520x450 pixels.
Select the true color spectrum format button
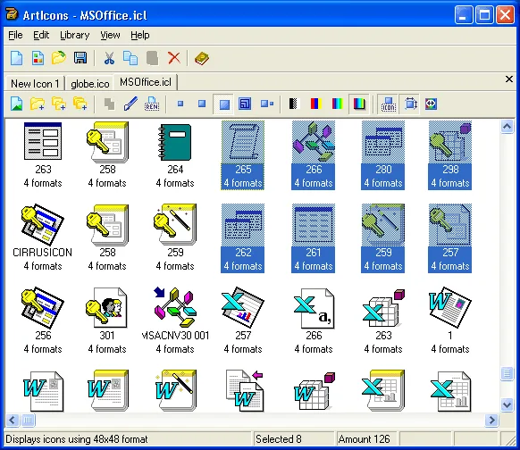point(359,104)
